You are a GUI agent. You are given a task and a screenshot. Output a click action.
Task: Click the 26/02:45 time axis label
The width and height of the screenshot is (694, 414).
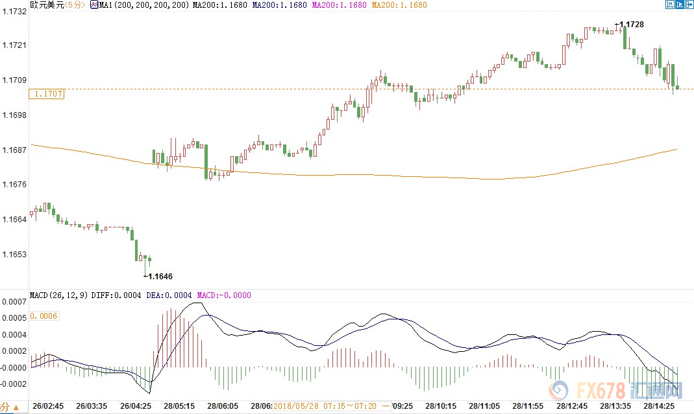point(48,406)
